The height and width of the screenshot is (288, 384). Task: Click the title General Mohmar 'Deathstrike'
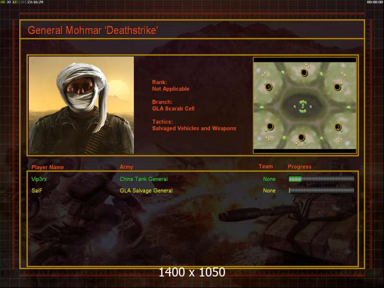click(x=93, y=30)
